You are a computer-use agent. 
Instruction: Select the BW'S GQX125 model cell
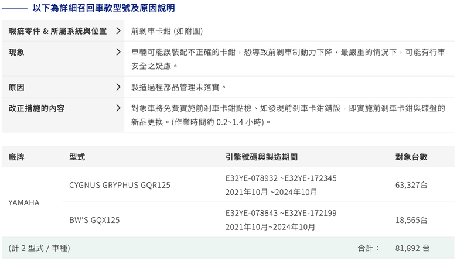point(94,220)
